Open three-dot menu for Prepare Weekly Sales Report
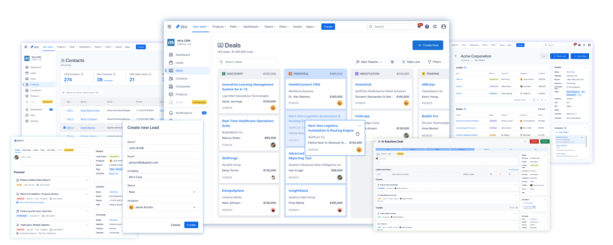Image resolution: width=613 pixels, height=245 pixels. click(x=87, y=180)
